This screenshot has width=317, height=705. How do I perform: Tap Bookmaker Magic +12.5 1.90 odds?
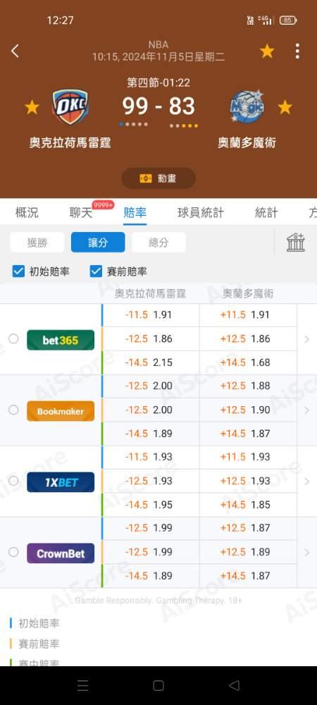(x=248, y=410)
